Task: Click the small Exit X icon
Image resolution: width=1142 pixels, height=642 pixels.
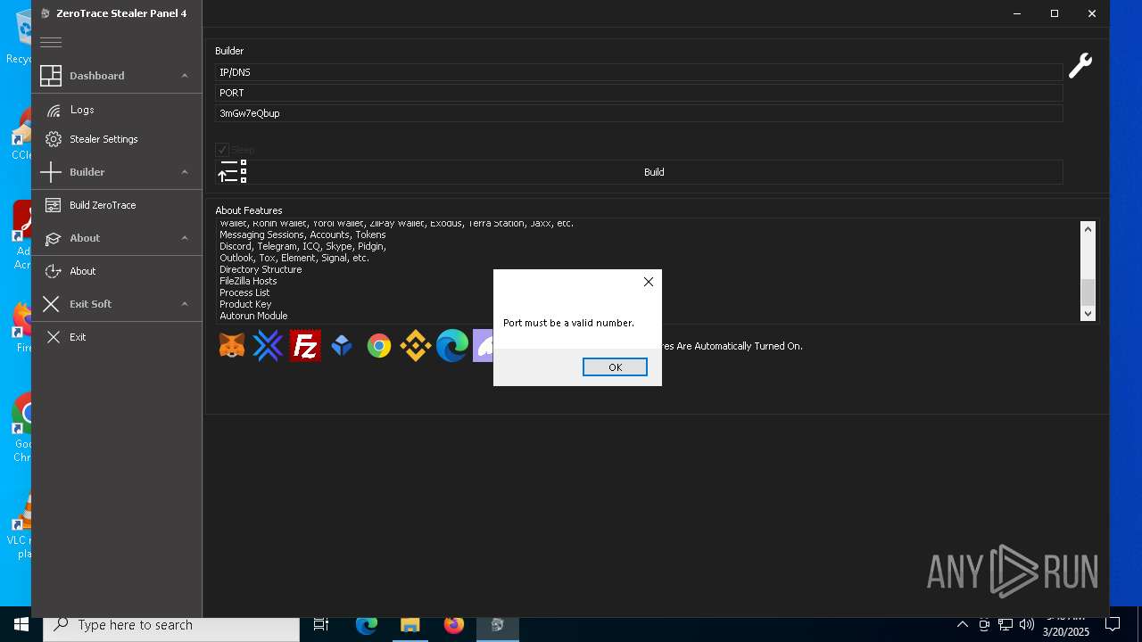Action: (54, 337)
